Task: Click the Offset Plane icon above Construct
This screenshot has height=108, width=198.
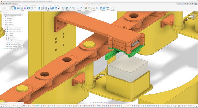Action: (x=86, y=8)
